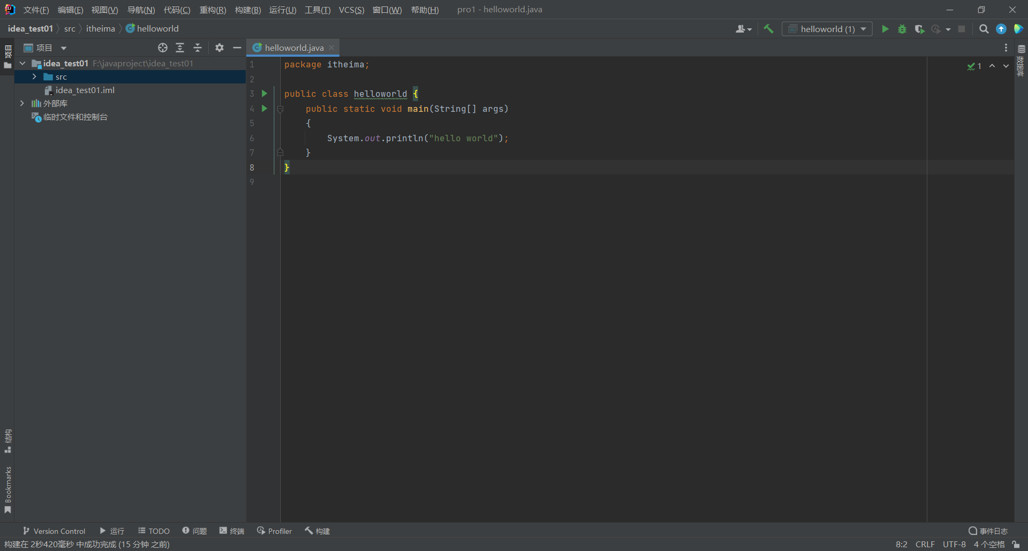Click the JetBrains Toolbox icon at top right
Screen dimensions: 1028x551
pyautogui.click(x=1018, y=29)
